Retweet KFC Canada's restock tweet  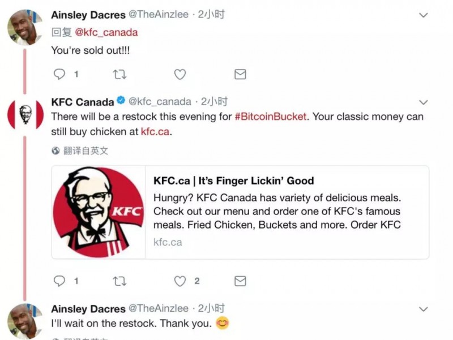pyautogui.click(x=119, y=281)
